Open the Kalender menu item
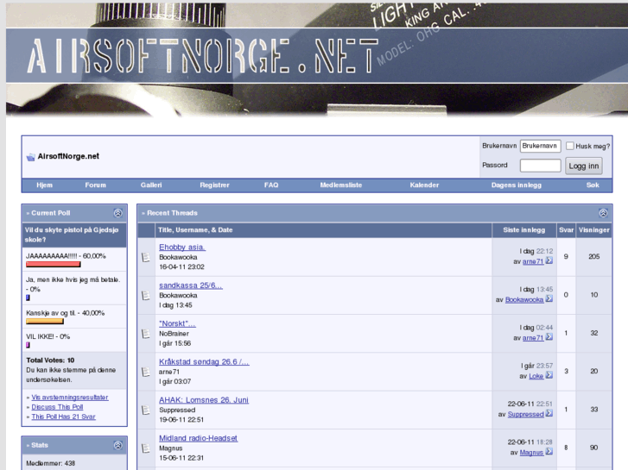 424,185
